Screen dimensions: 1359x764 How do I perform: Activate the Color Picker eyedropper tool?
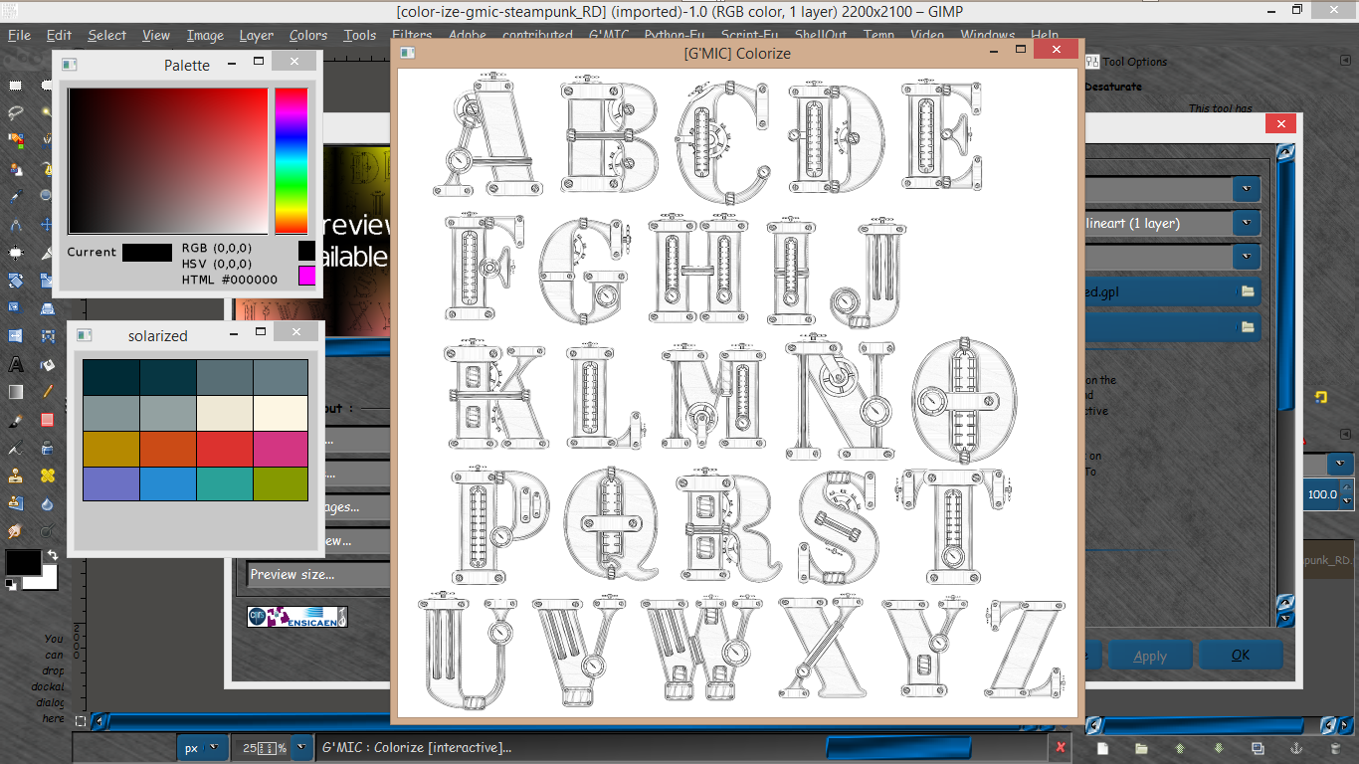click(16, 196)
